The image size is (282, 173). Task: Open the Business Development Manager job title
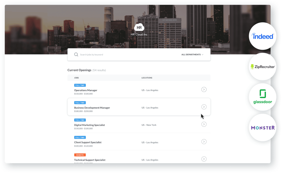click(92, 108)
